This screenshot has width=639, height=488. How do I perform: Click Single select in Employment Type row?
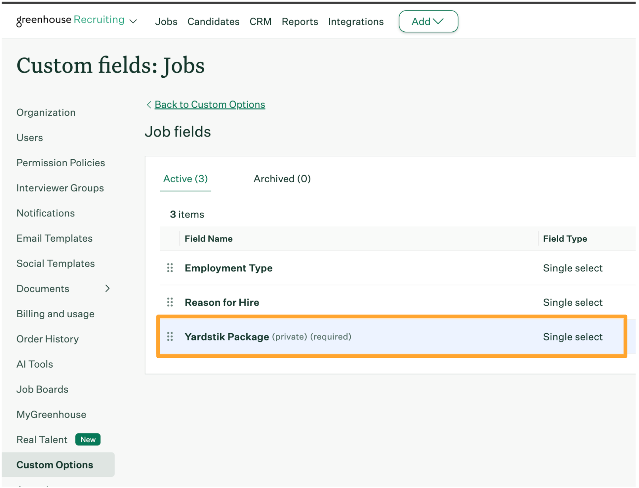(x=573, y=268)
